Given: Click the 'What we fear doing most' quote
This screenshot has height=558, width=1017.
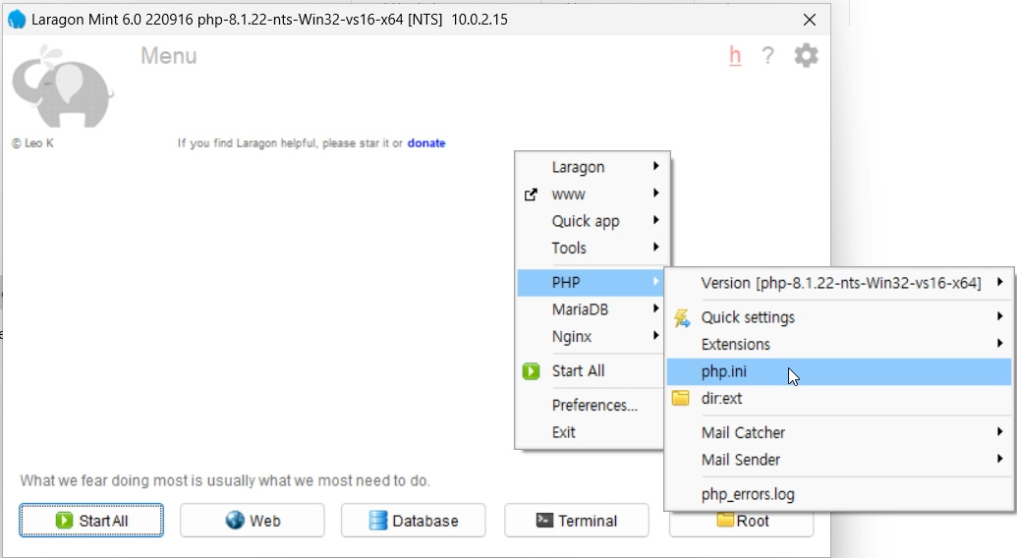Looking at the screenshot, I should [x=224, y=480].
